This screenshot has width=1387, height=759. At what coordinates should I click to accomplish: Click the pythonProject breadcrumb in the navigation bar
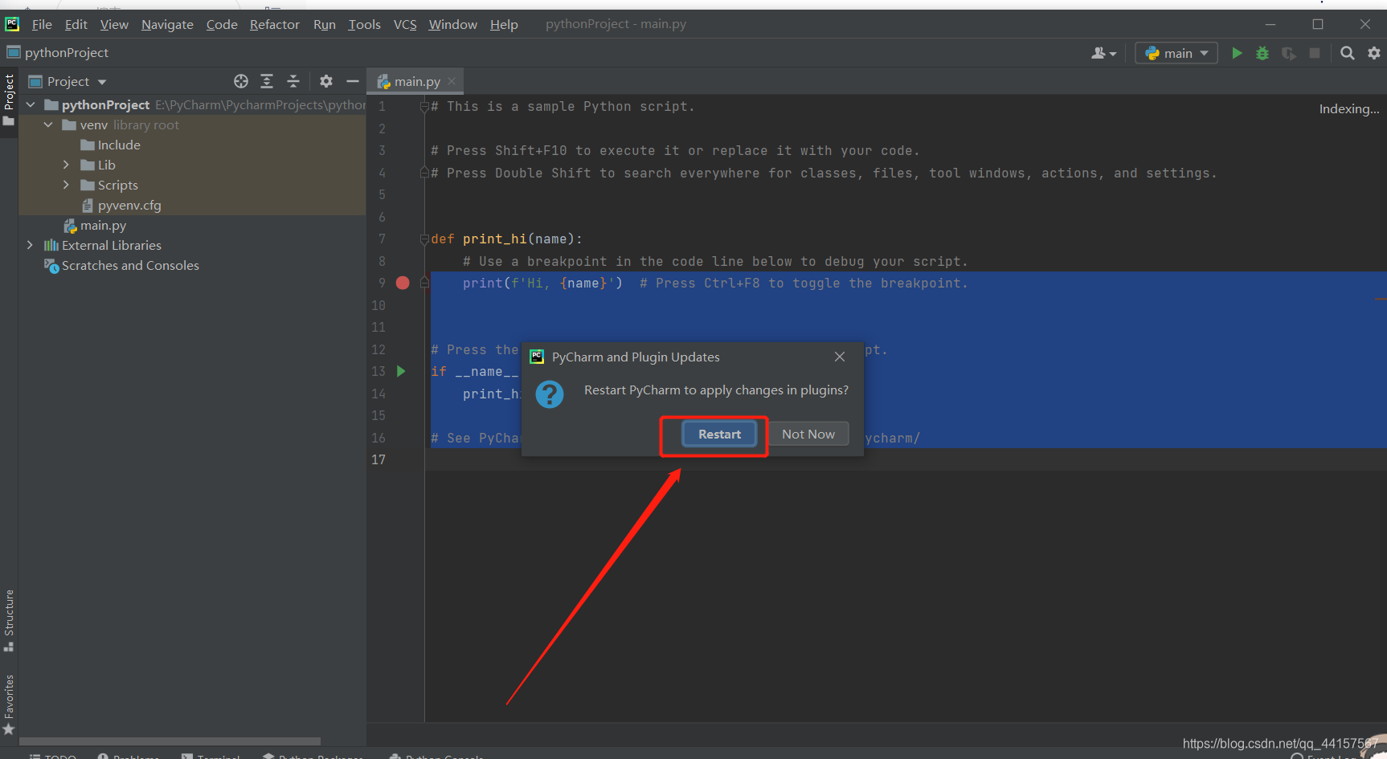58,52
